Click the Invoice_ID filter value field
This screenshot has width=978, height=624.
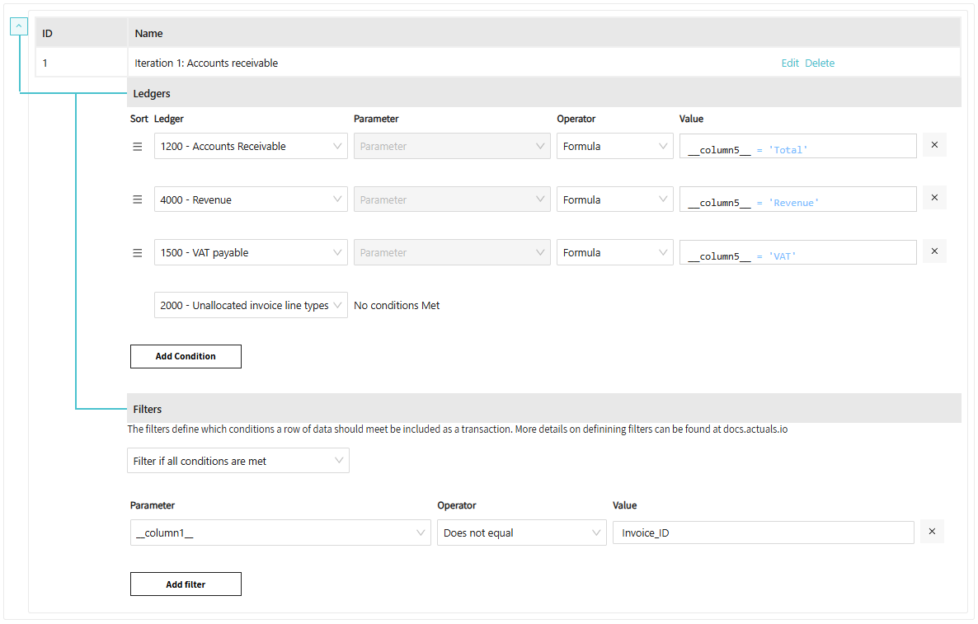[763, 533]
